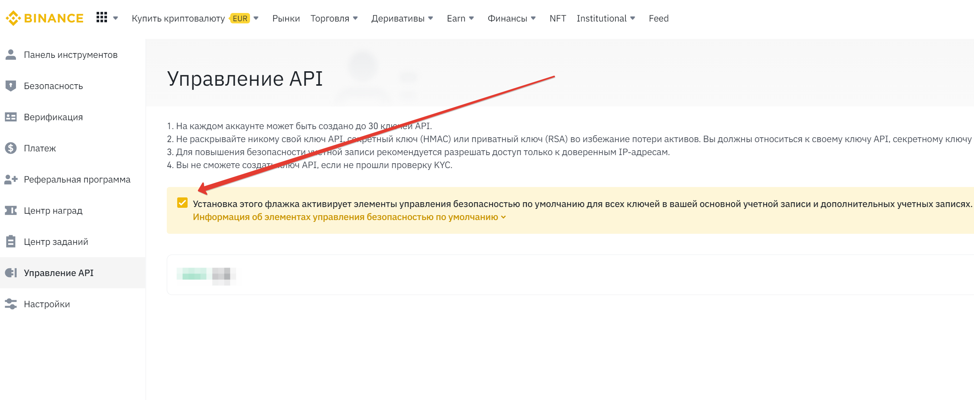Click the Security shield icon
974x400 pixels.
pos(10,86)
